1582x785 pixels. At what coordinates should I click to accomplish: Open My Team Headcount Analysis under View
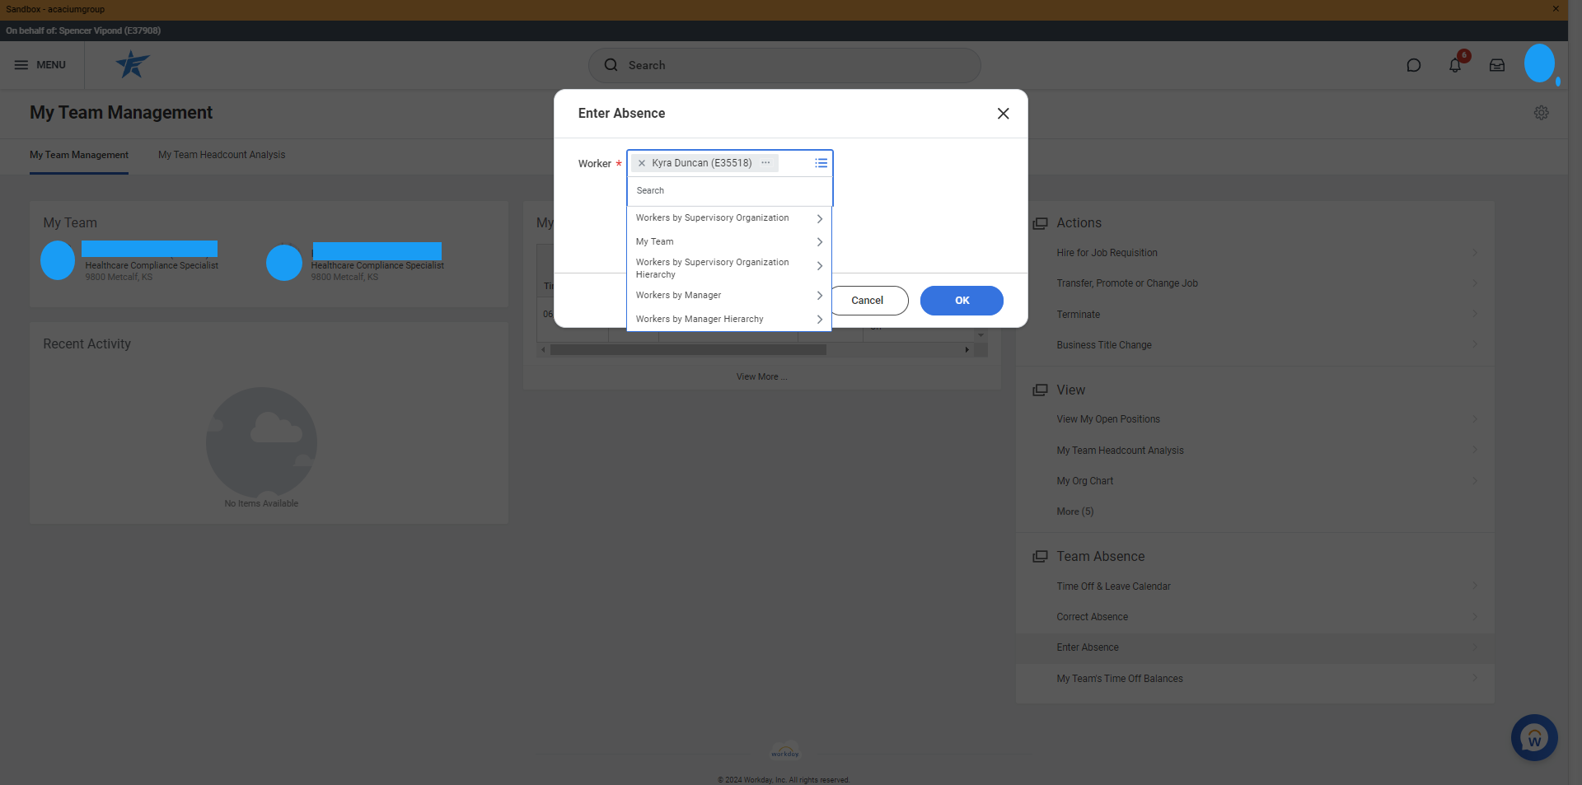(1120, 451)
